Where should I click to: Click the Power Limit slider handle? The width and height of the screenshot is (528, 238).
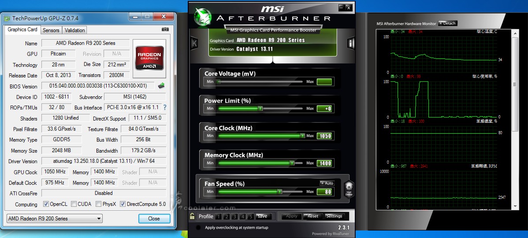pos(260,108)
